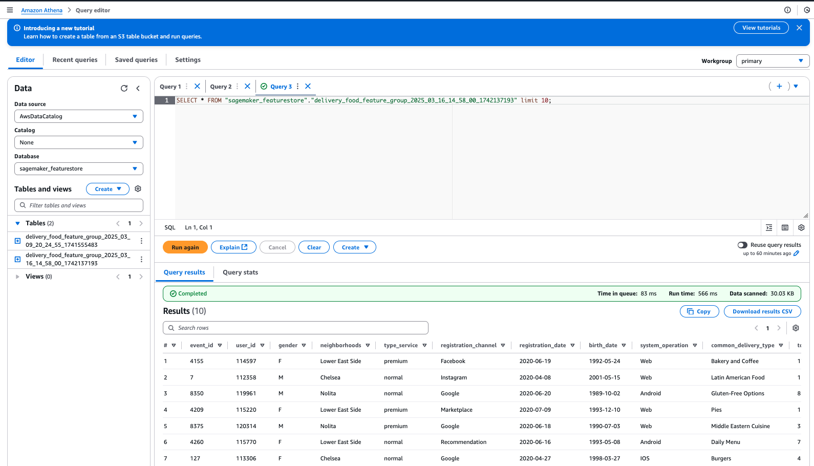814x466 pixels.
Task: Select the Query 2 tab
Action: coord(221,87)
